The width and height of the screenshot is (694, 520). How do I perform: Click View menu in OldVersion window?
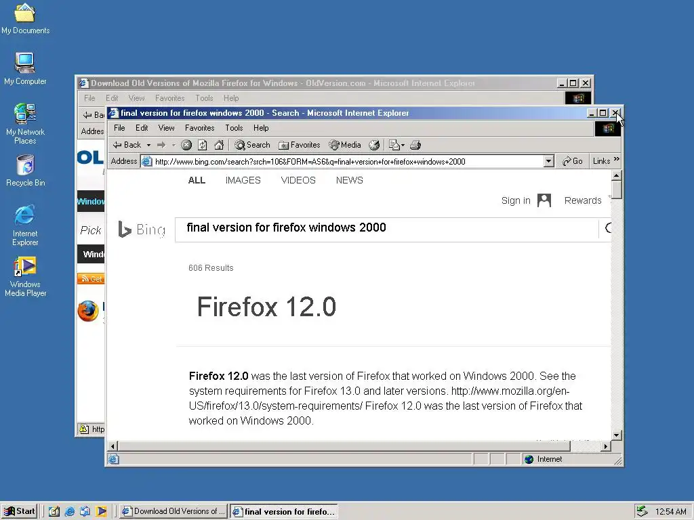(136, 98)
